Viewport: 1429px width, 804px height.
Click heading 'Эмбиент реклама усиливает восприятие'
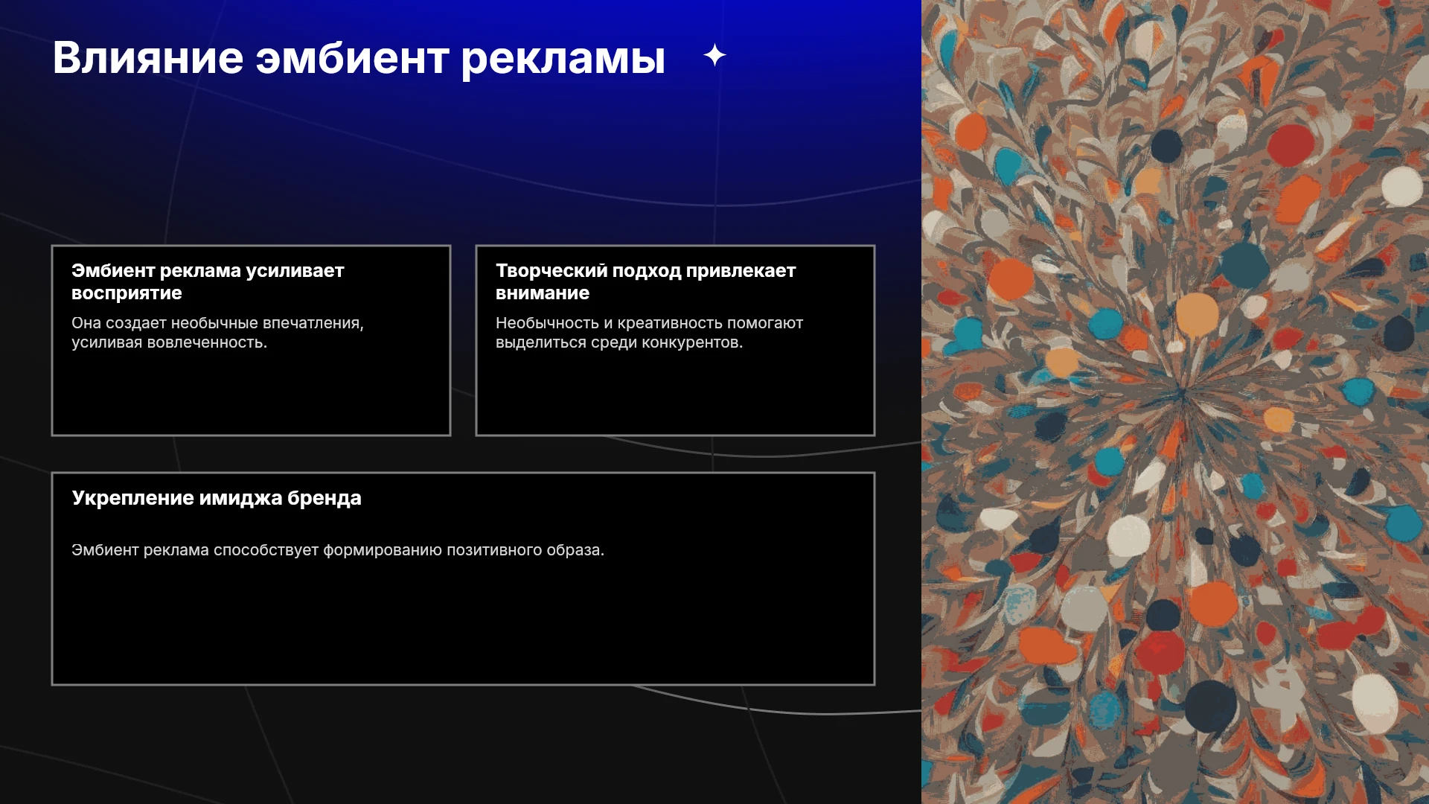pyautogui.click(x=208, y=281)
